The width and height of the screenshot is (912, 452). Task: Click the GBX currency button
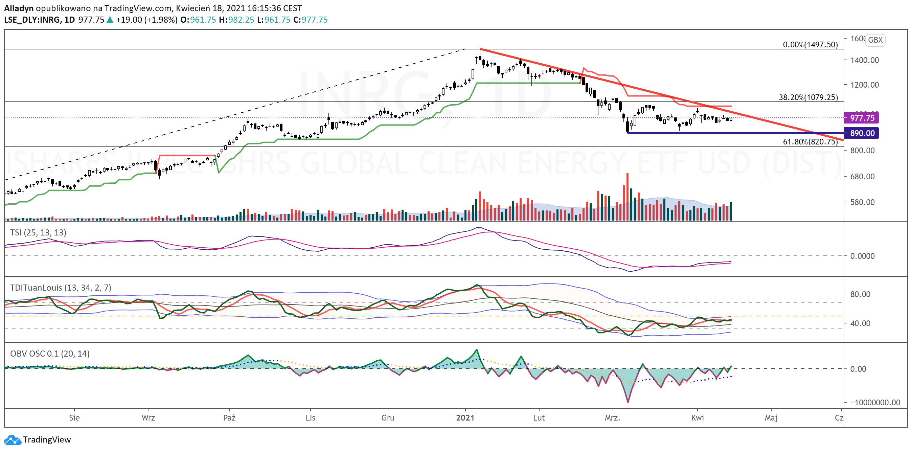[x=875, y=40]
